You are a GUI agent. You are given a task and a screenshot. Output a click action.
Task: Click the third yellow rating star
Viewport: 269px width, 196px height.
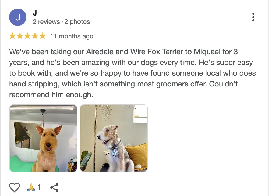(x=27, y=36)
